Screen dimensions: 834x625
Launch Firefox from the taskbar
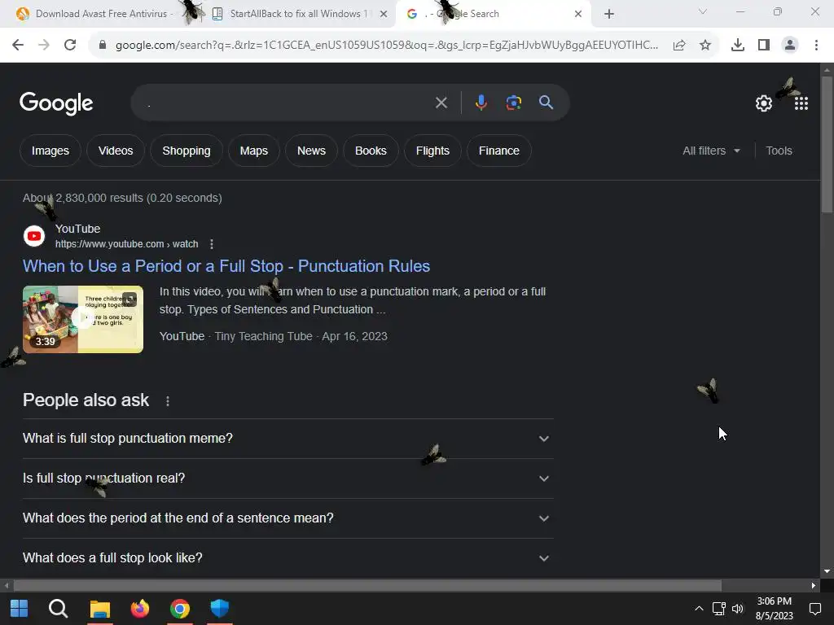point(140,609)
